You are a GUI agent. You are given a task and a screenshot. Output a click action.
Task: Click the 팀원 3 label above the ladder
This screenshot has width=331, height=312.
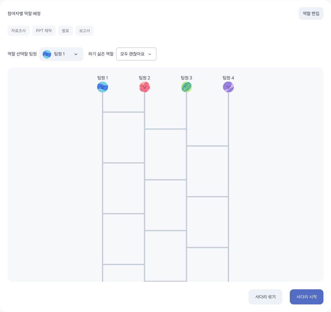click(186, 78)
